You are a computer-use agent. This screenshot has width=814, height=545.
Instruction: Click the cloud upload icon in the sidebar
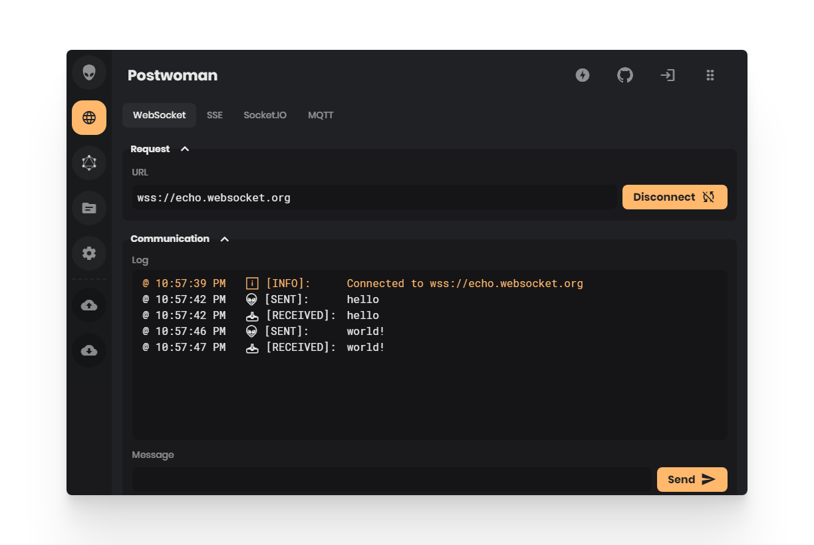[88, 305]
